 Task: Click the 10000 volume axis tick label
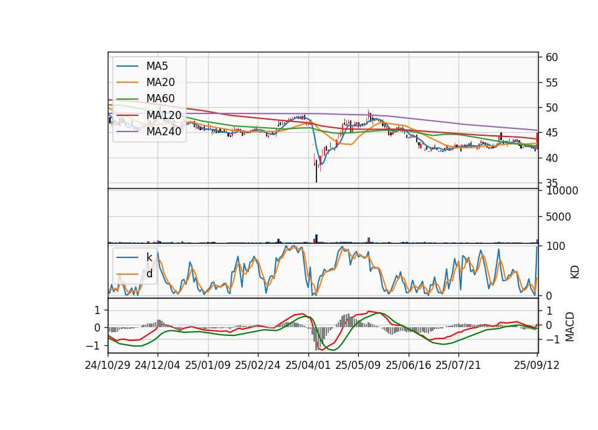562,191
